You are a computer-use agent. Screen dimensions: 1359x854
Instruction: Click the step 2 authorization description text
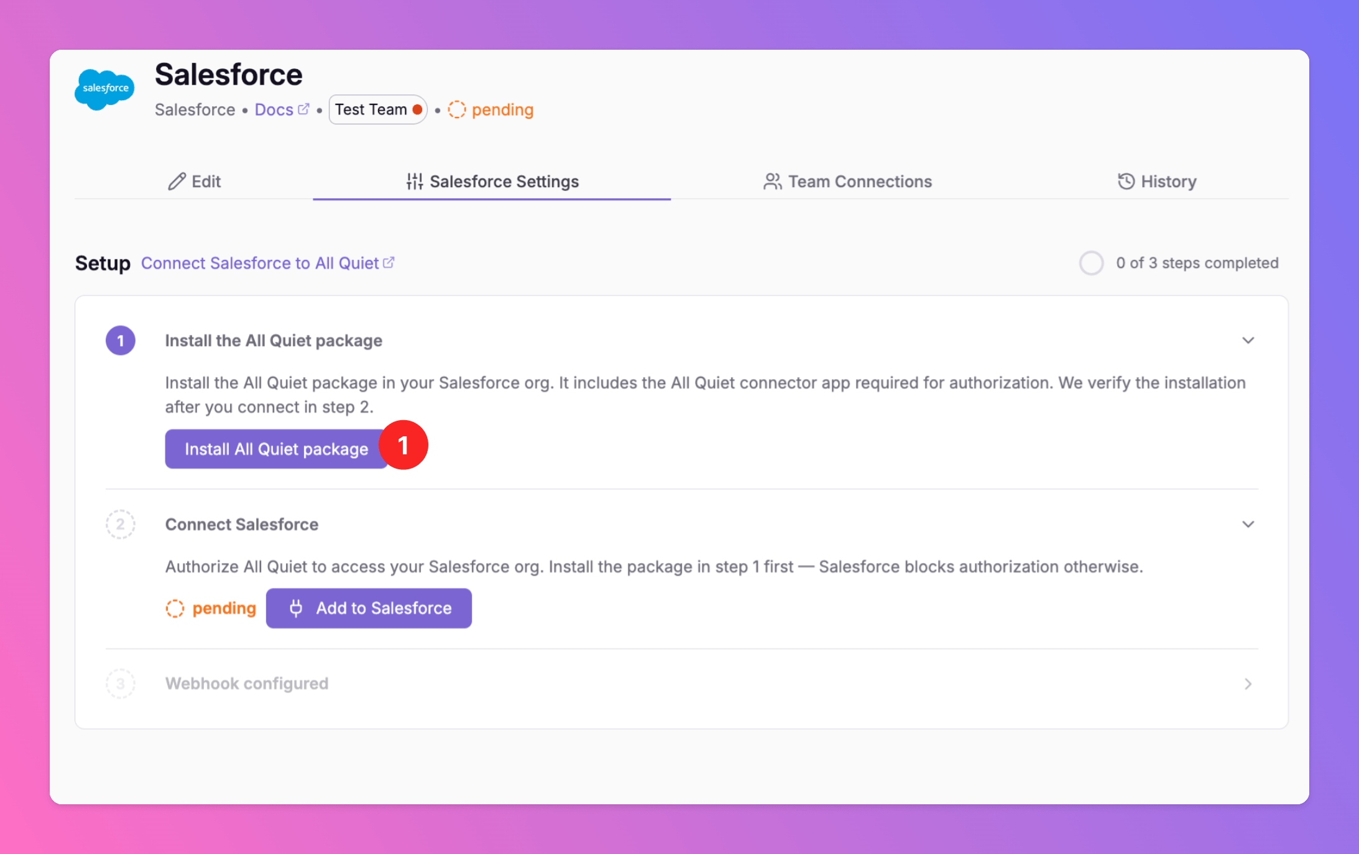click(654, 566)
